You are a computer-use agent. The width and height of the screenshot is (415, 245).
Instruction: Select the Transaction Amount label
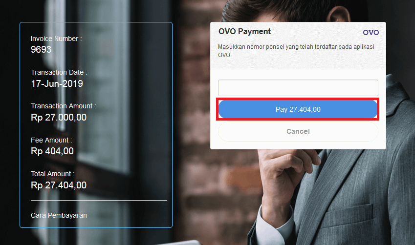point(64,106)
